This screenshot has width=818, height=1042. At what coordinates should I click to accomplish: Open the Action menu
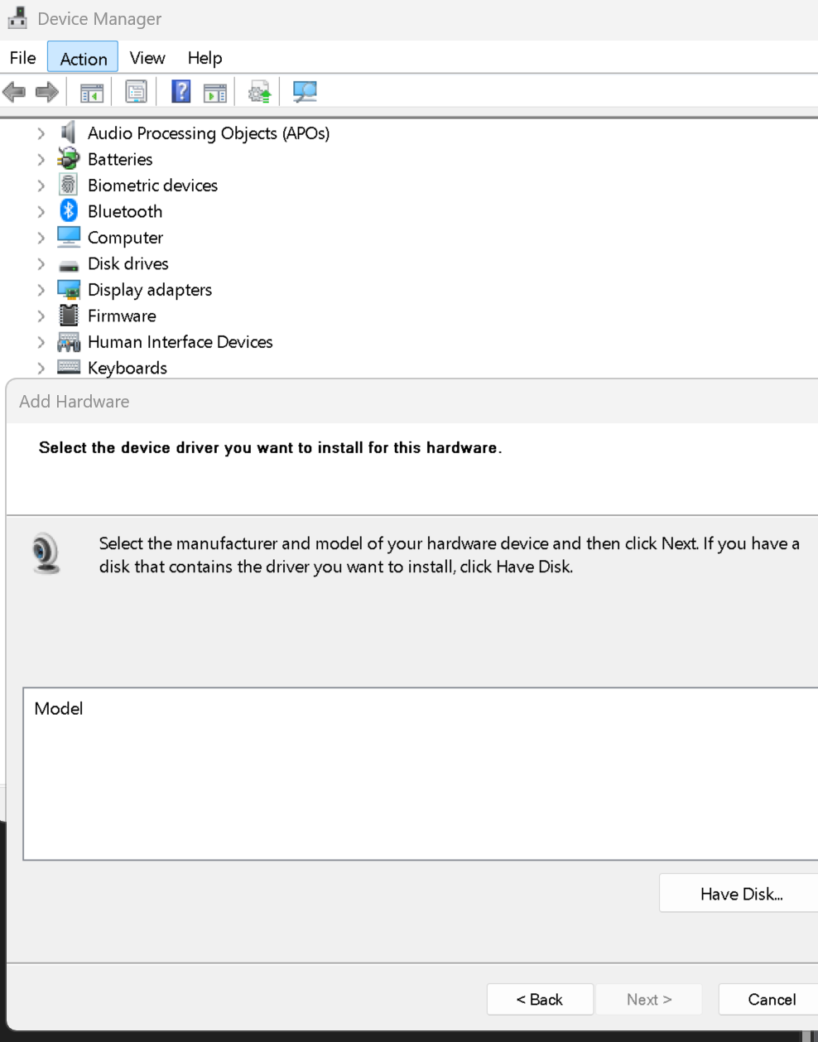(83, 58)
